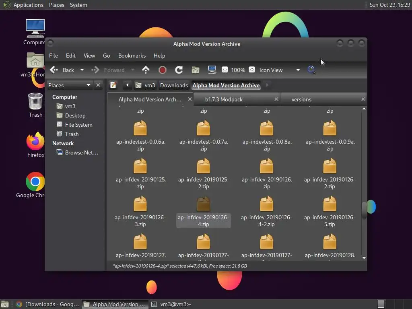Viewport: 412px width, 309px height.
Task: Open the Bookmarks menu
Action: [132, 56]
